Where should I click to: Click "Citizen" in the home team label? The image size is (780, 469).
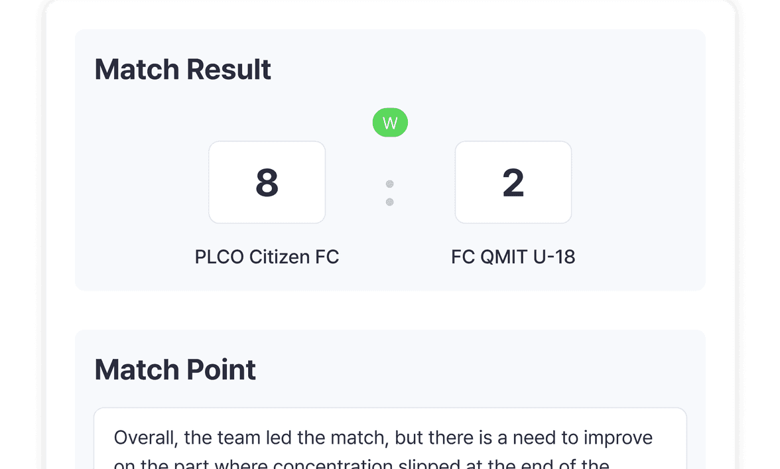(279, 257)
